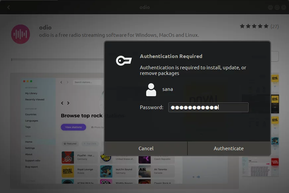Screen dimensions: 289x193
Task: Click Support odio in screenshot sidebar
Action: coord(32,161)
